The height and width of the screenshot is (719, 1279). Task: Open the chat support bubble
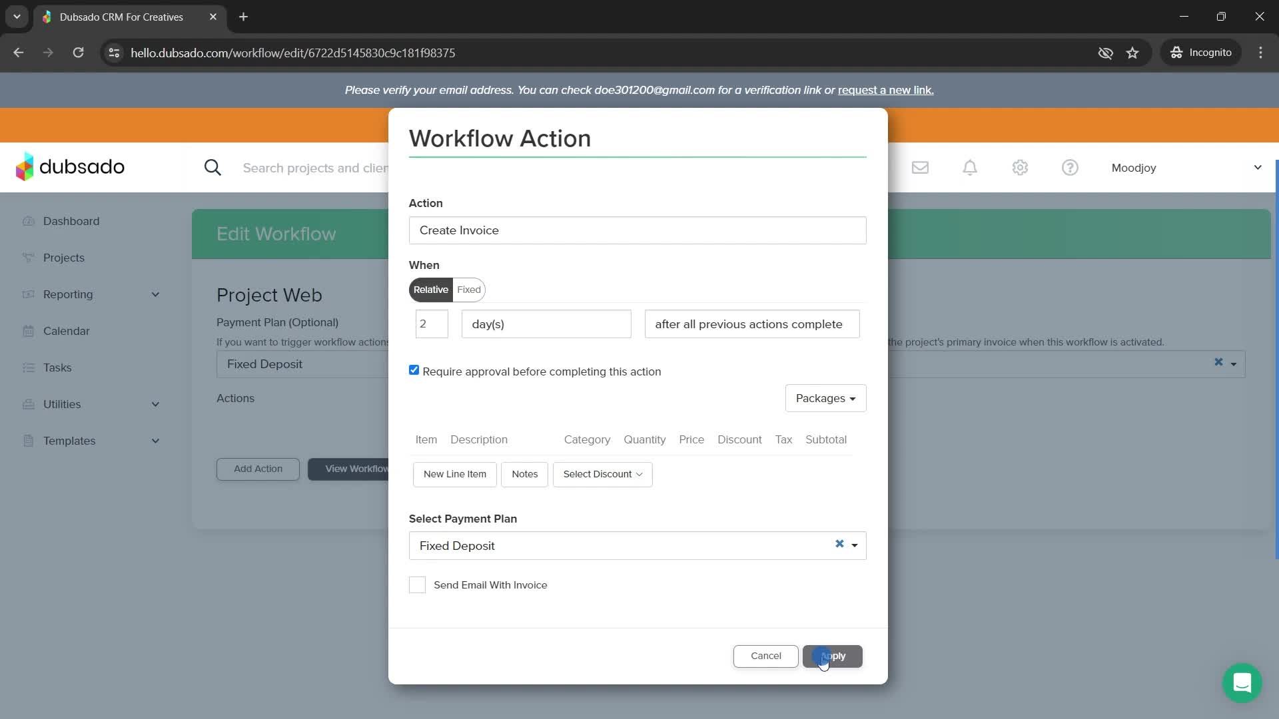click(x=1242, y=683)
